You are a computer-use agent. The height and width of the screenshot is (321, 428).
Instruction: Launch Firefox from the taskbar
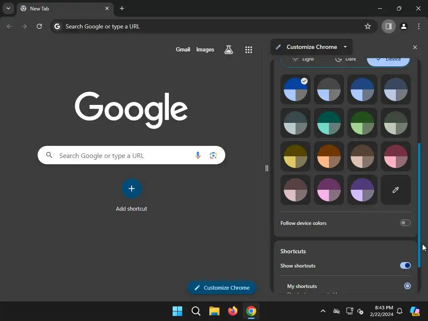click(232, 311)
